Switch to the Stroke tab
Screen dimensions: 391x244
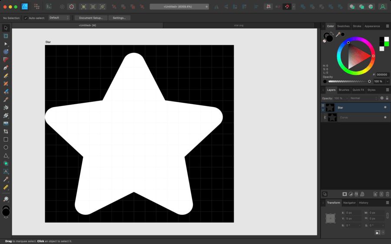[x=357, y=26]
